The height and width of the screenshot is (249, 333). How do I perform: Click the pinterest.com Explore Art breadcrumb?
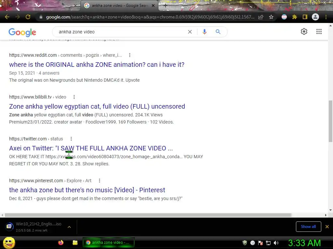click(x=50, y=181)
